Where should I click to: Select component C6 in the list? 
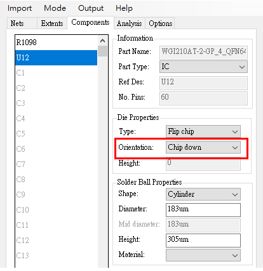[x=56, y=149]
